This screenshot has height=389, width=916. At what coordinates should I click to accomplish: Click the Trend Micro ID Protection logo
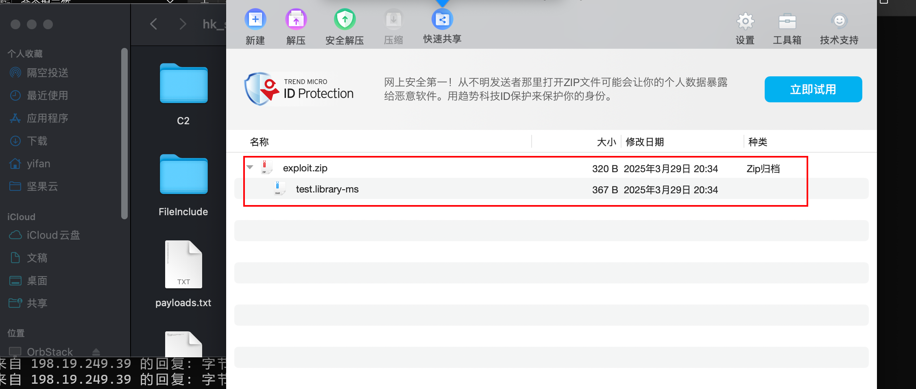(x=299, y=89)
